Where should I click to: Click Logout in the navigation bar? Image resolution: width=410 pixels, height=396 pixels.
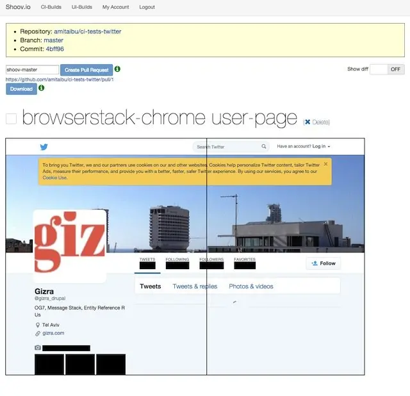coord(147,7)
